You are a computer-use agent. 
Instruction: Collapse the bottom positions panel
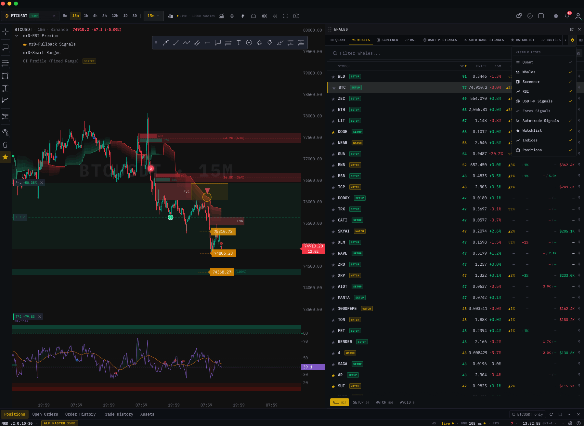pyautogui.click(x=569, y=414)
